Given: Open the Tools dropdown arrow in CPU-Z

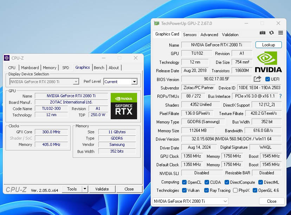Looking at the screenshot, I should coord(85,189).
